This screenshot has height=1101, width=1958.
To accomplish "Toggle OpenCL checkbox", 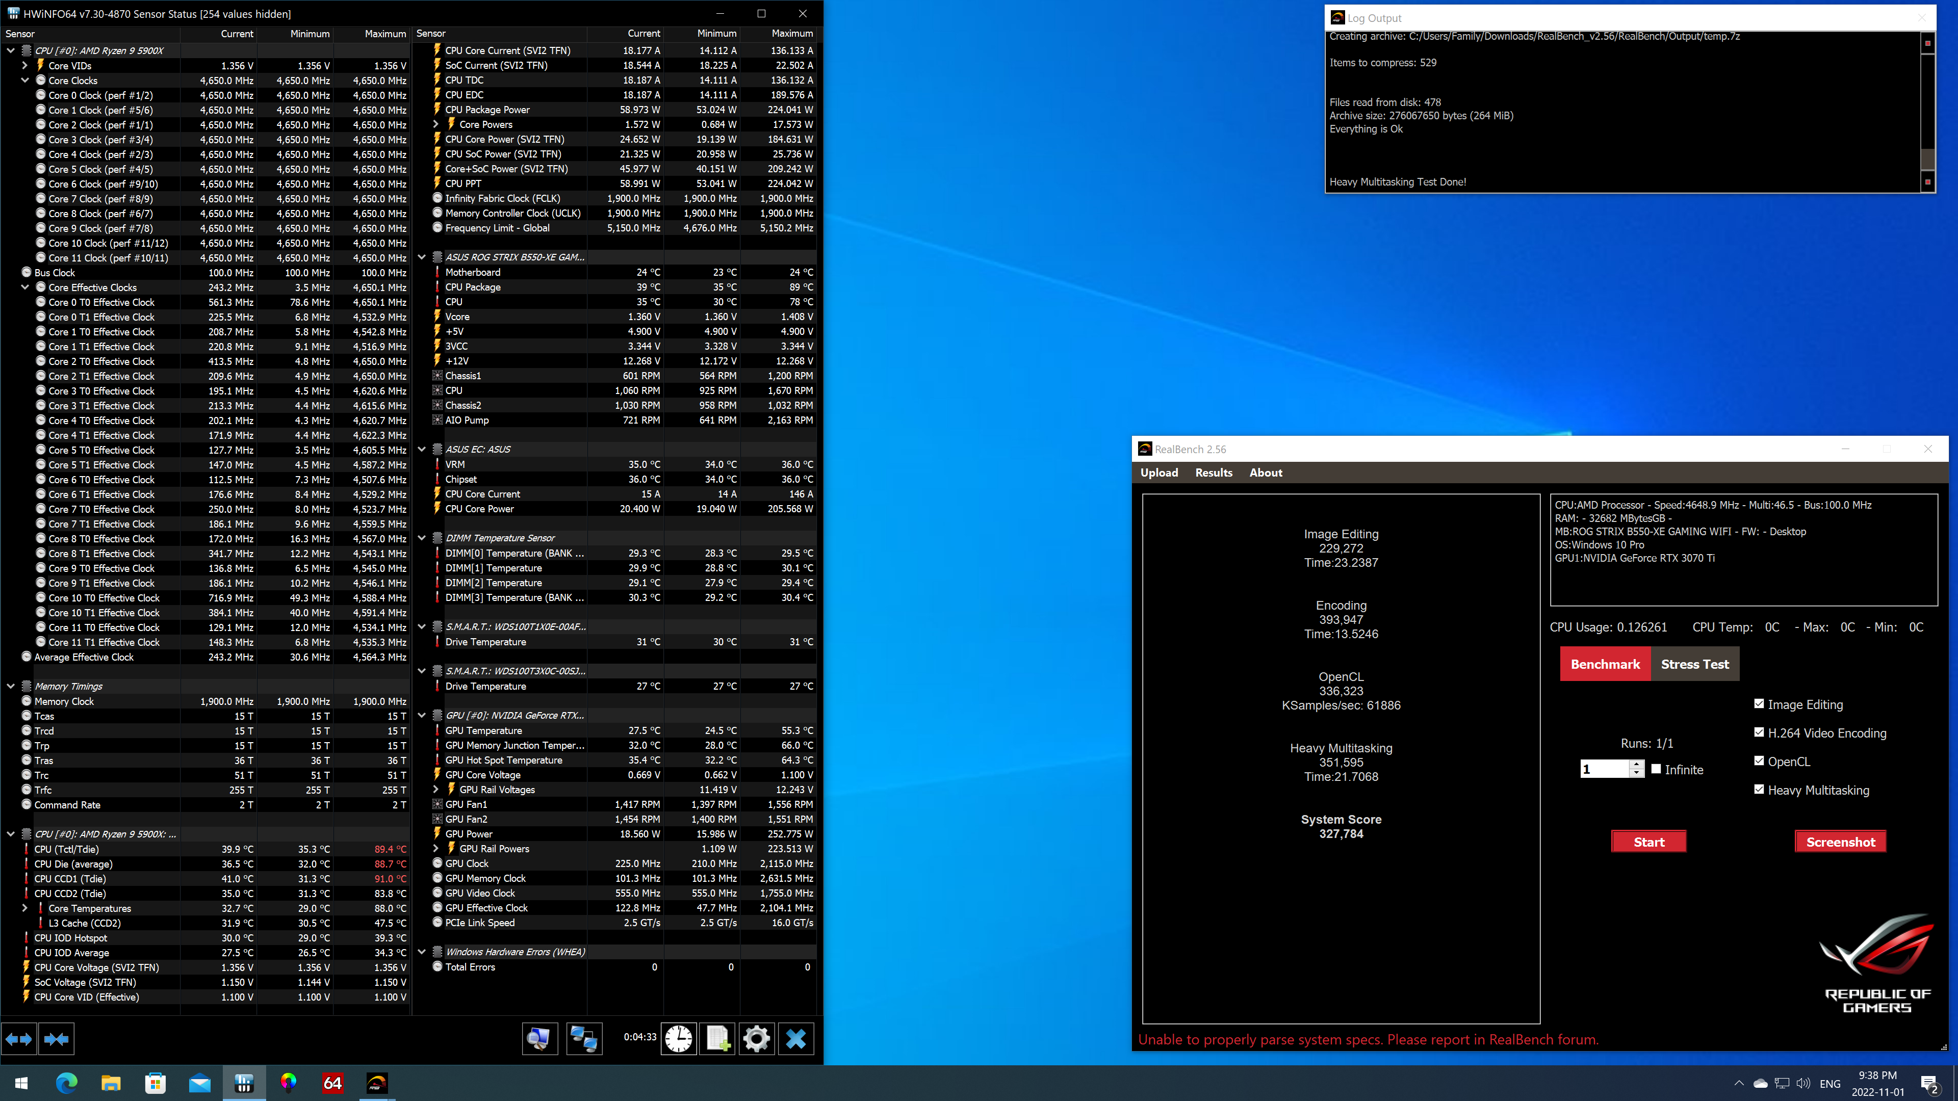I will [x=1759, y=761].
